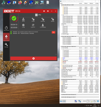This screenshot has height=107, width=101.
Task: Click HWiNFO network remote monitor icon
Action: pyautogui.click(x=80, y=101)
